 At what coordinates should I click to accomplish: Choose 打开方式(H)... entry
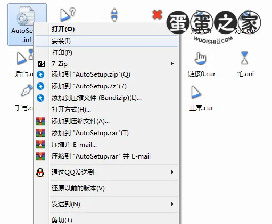(106, 110)
